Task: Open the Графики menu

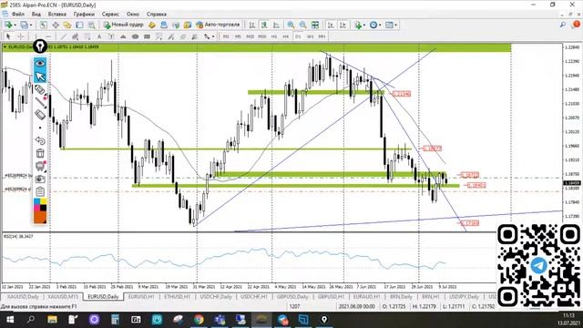Action: click(x=84, y=15)
